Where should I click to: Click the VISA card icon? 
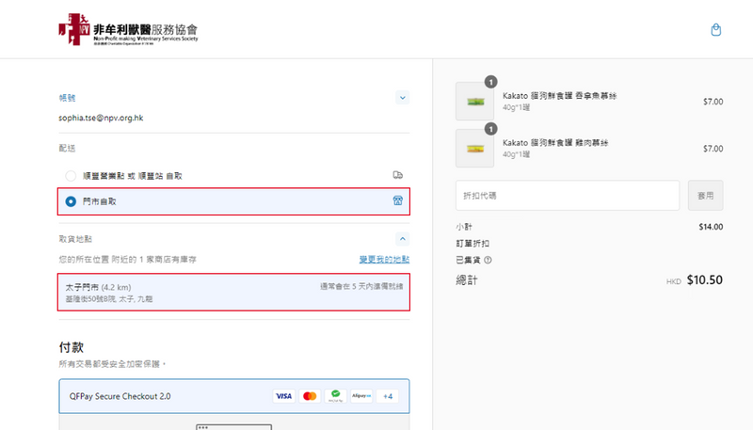tap(283, 396)
